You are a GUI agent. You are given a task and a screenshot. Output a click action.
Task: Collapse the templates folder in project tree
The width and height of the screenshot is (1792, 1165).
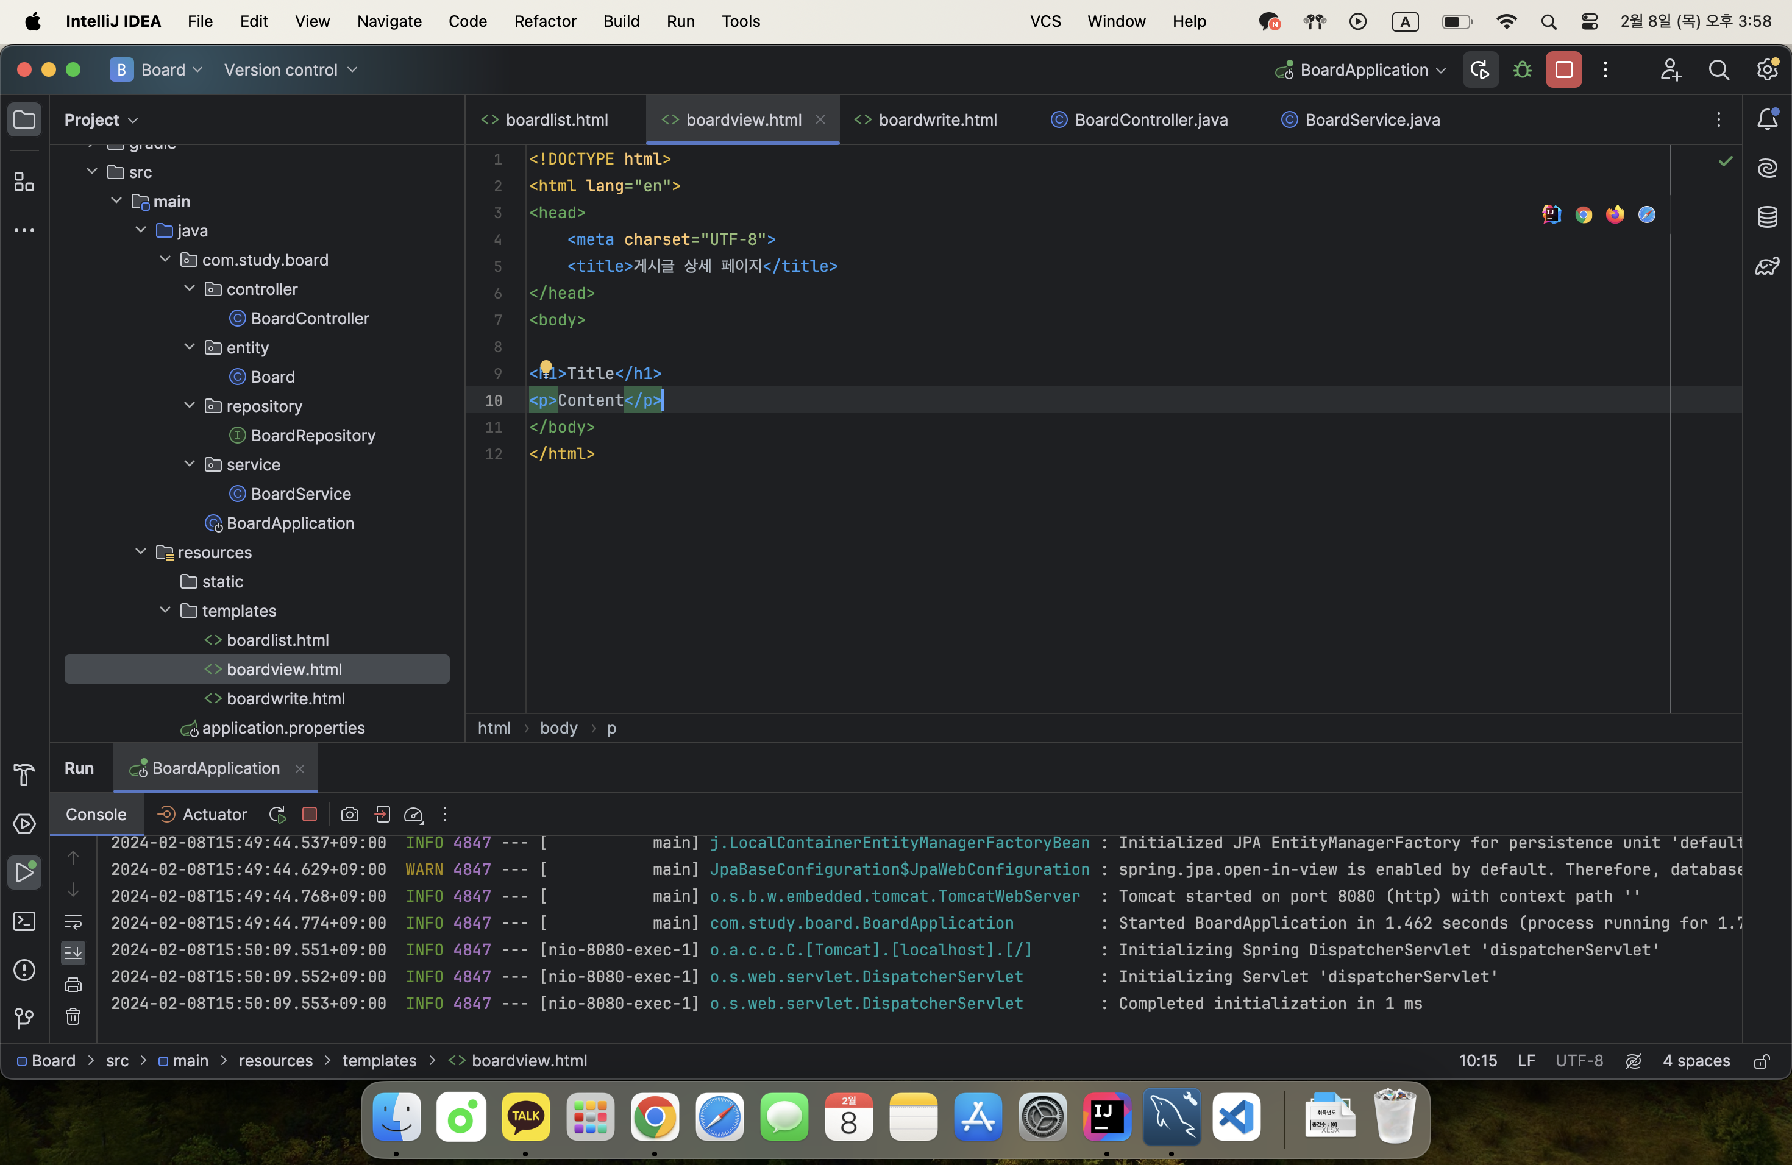pyautogui.click(x=165, y=611)
